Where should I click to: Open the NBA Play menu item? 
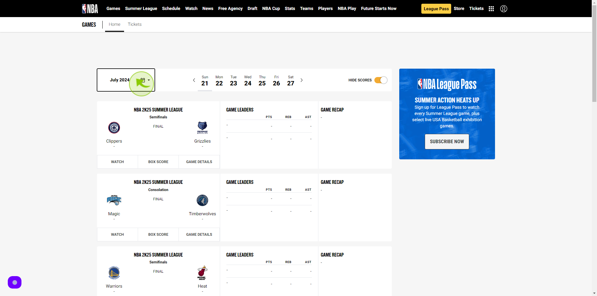pyautogui.click(x=347, y=9)
